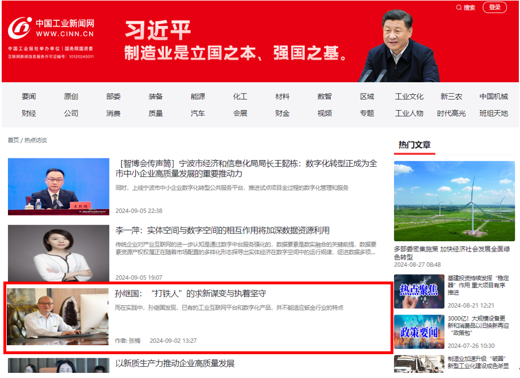Click the search magnifier icon
The height and width of the screenshot is (378, 520).
click(459, 7)
